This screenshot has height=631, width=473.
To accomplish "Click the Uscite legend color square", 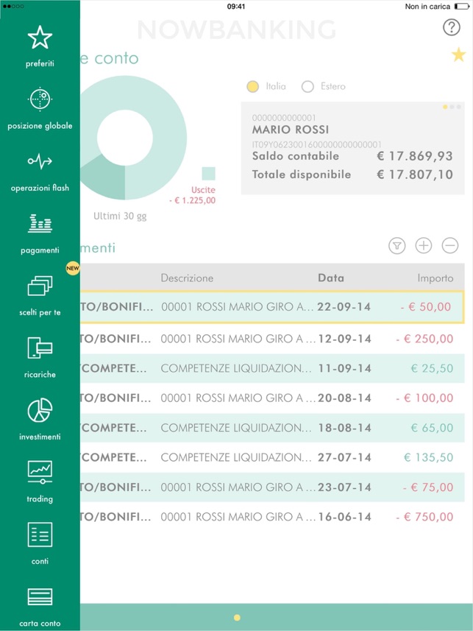I will (x=208, y=174).
